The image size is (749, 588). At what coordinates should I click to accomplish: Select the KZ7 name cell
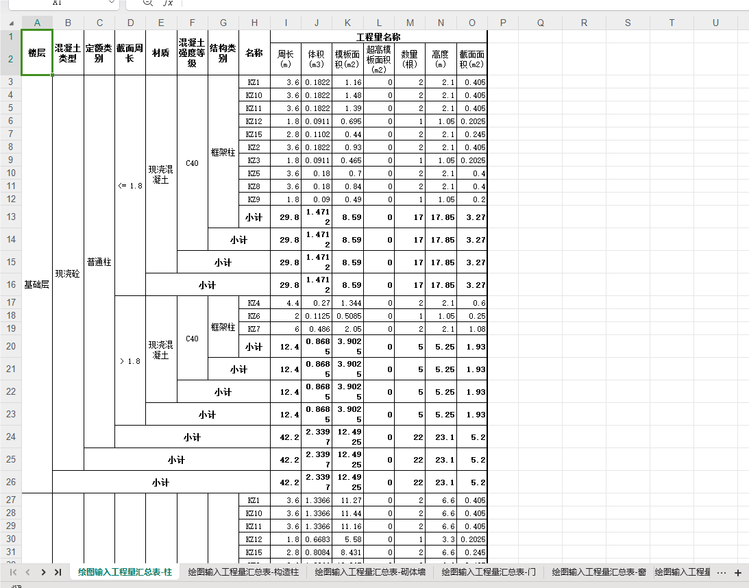[x=255, y=329]
